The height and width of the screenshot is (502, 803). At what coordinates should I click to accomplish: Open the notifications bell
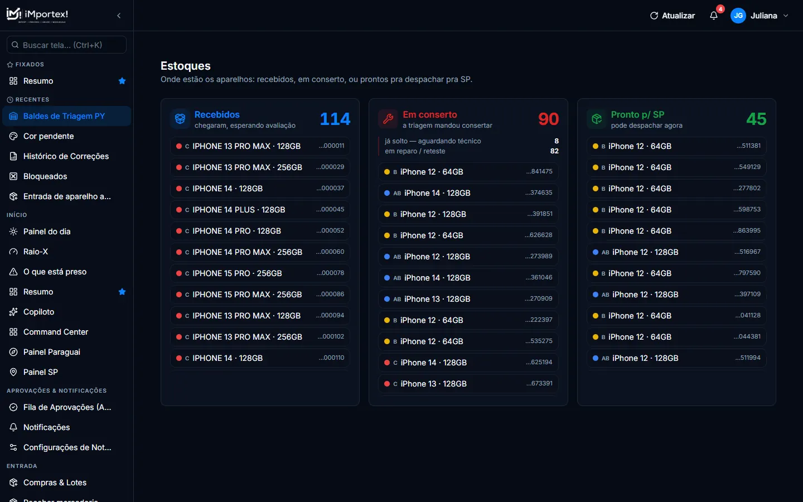714,16
